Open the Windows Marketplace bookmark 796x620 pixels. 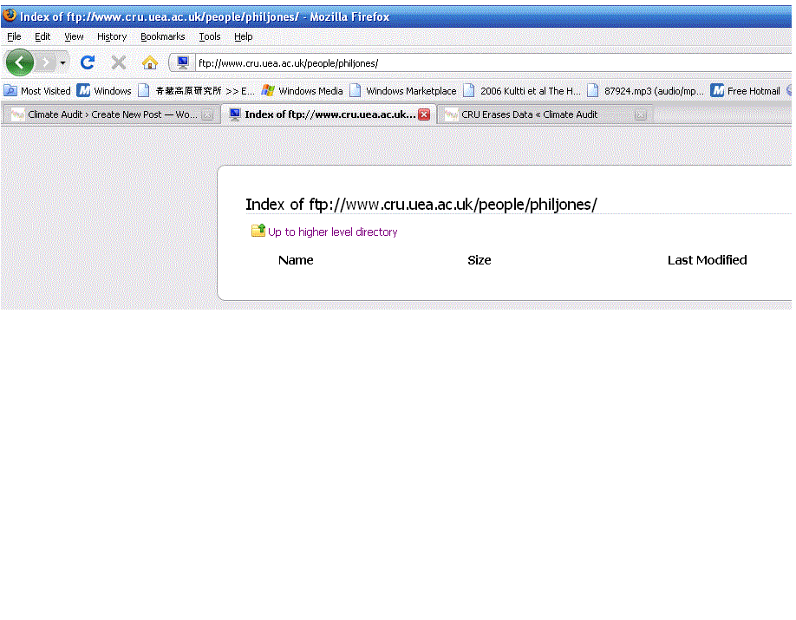tap(403, 91)
